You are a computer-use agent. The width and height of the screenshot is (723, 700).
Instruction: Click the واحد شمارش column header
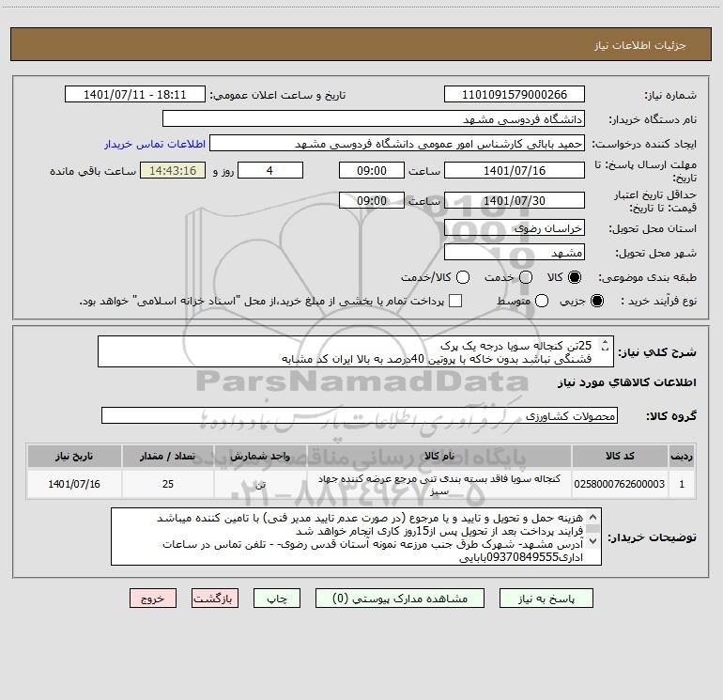[x=260, y=456]
